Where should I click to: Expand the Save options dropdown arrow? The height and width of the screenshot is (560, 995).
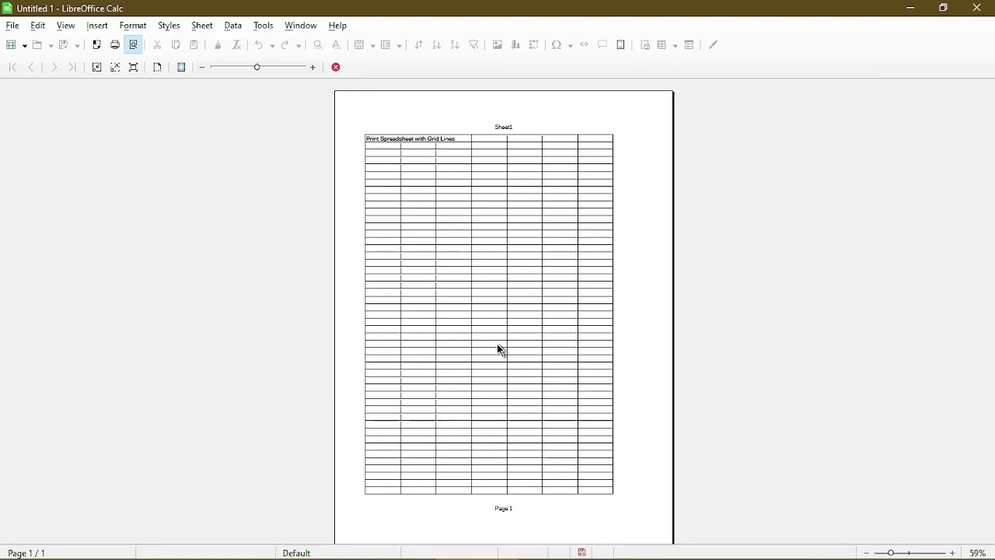tap(77, 46)
